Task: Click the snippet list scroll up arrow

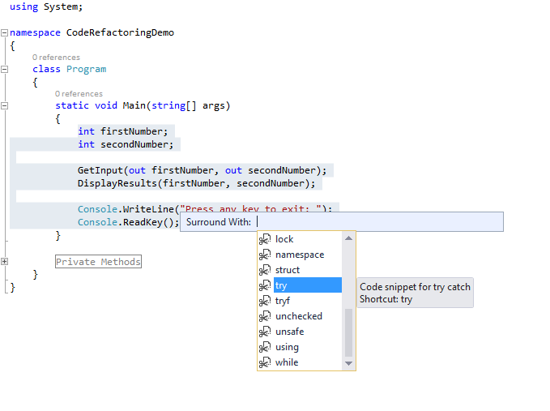Action: click(348, 238)
